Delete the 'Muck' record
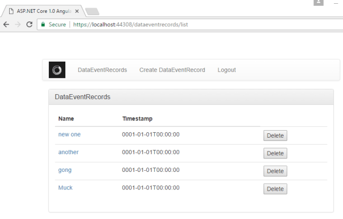The height and width of the screenshot is (219, 343). tap(275, 189)
